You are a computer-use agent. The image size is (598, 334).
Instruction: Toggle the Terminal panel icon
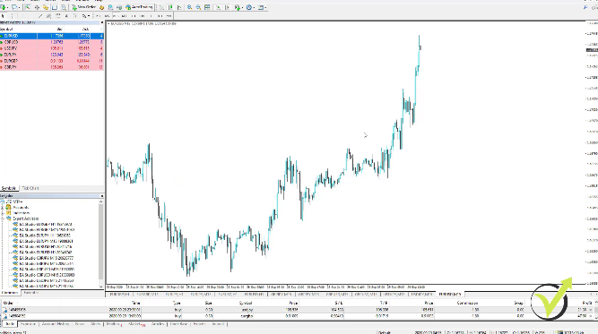pos(55,7)
